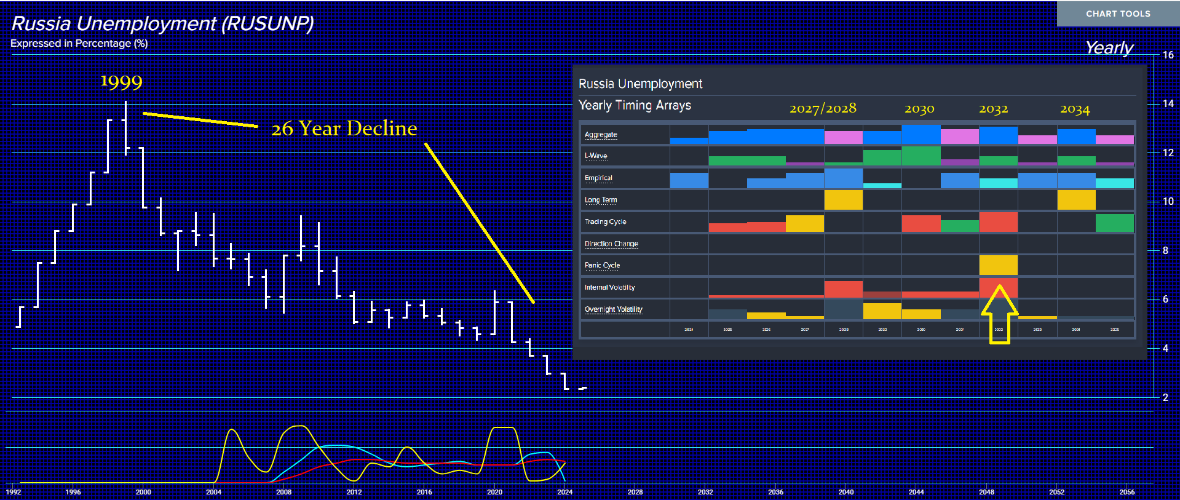Select the yellow Long Term bar under 2034
Viewport: 1180px width, 500px height.
(x=1075, y=200)
